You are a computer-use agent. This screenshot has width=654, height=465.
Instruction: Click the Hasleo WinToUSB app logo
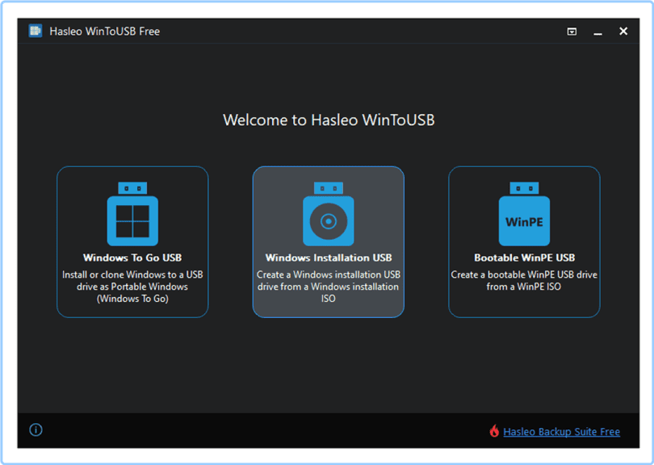35,31
